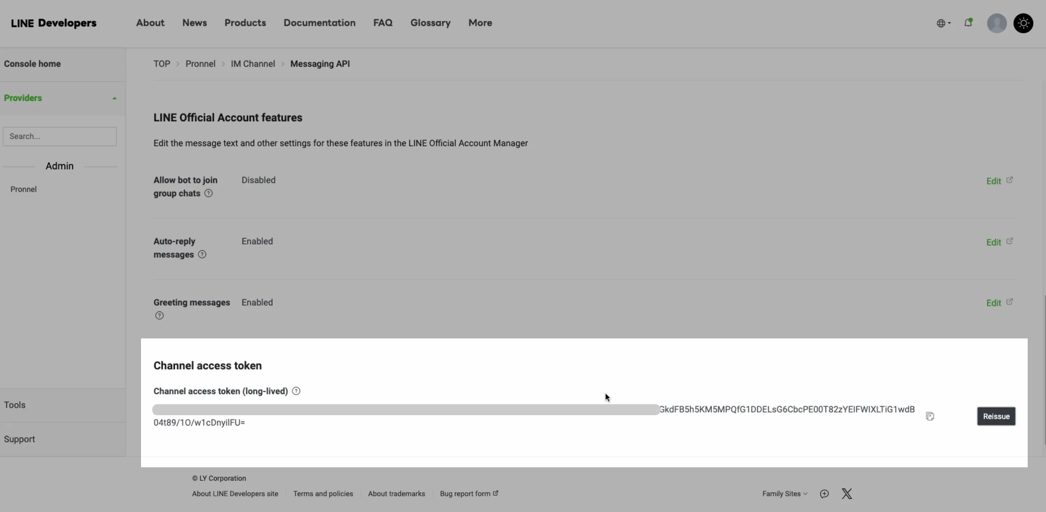Go to TOP in breadcrumb

[162, 64]
